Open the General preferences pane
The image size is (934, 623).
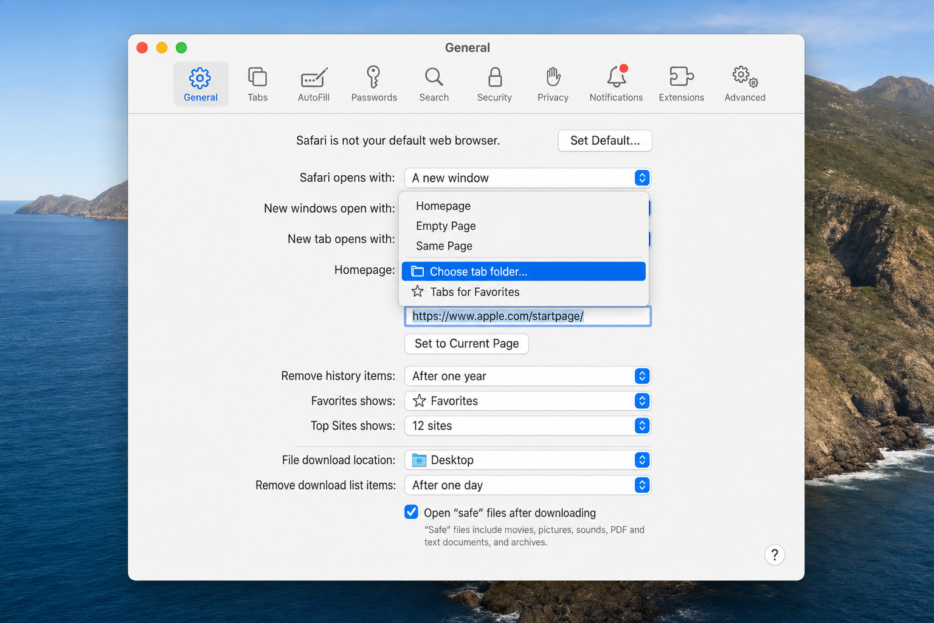(x=201, y=85)
